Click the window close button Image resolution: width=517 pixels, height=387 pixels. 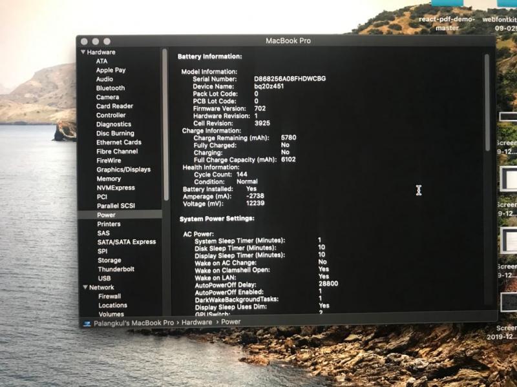point(84,41)
